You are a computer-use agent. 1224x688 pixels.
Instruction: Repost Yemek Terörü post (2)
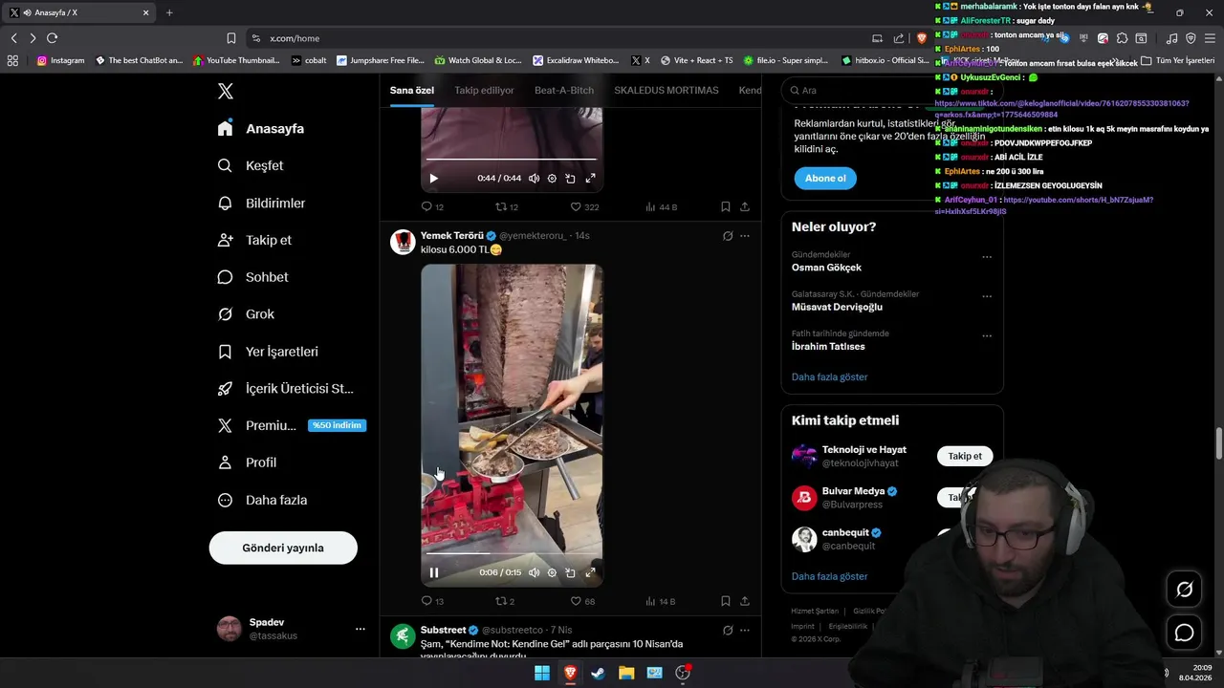point(504,601)
